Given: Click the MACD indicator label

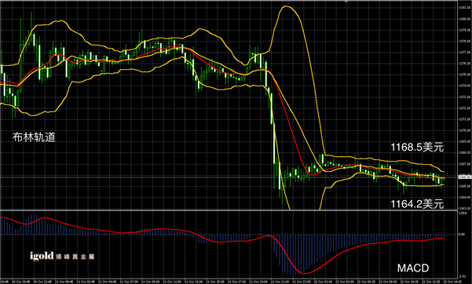Looking at the screenshot, I should point(413,268).
